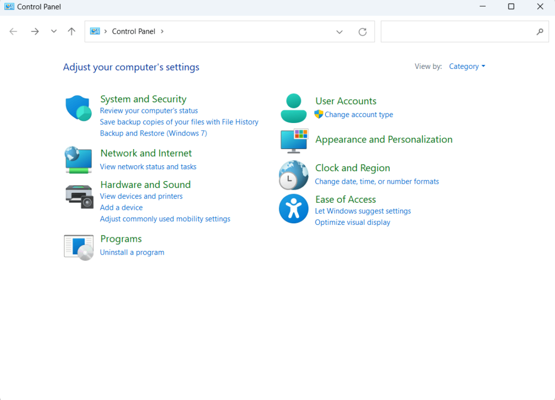
Task: Open the Network and Internet globe icon
Action: click(x=79, y=159)
